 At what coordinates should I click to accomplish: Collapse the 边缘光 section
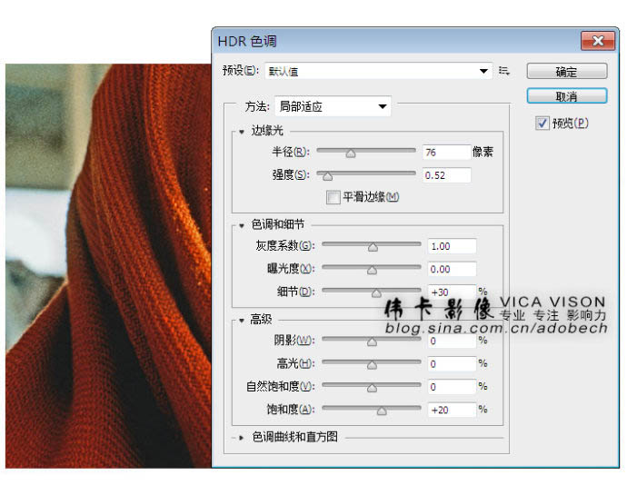(243, 132)
